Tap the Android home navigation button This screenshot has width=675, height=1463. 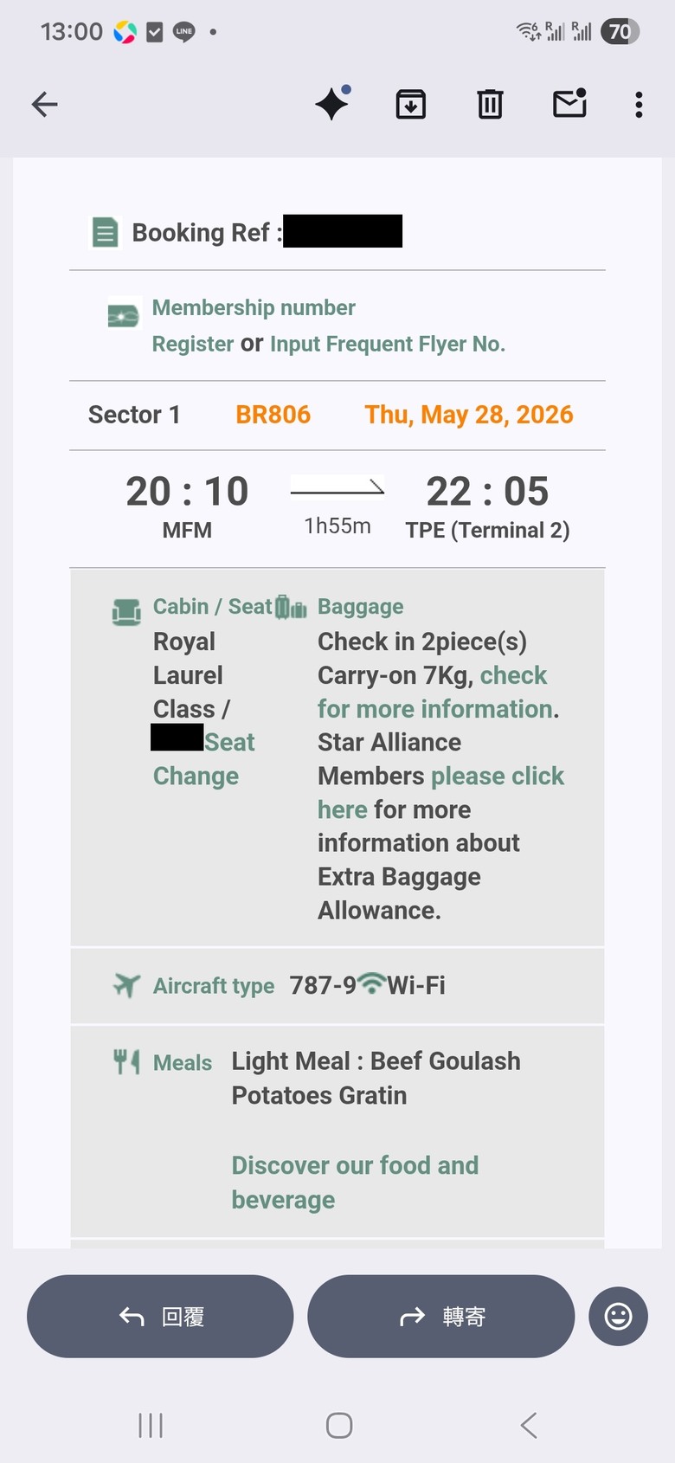(339, 1426)
